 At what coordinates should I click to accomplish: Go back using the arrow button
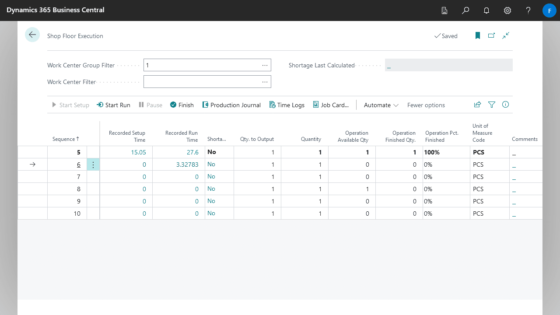coord(32,35)
